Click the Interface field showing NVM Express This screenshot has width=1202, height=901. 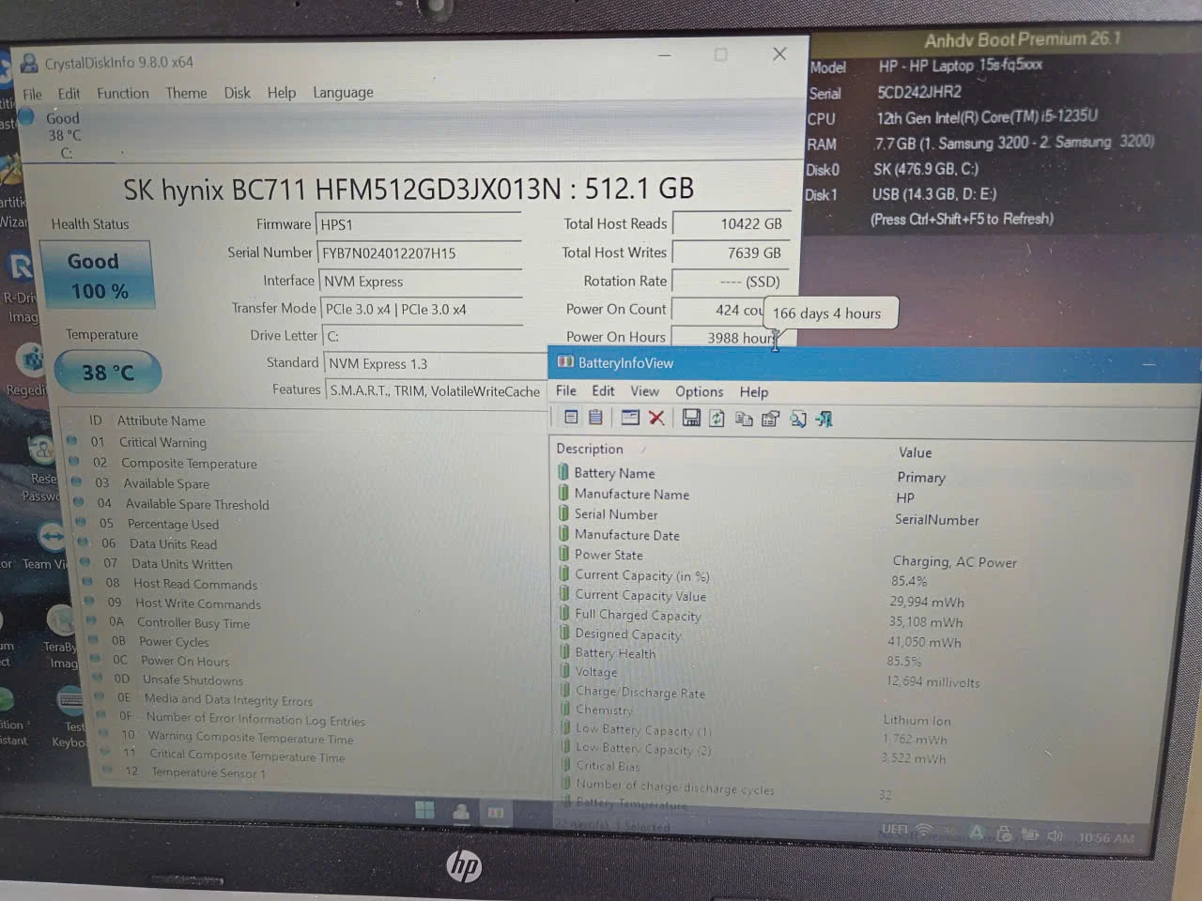(x=421, y=281)
